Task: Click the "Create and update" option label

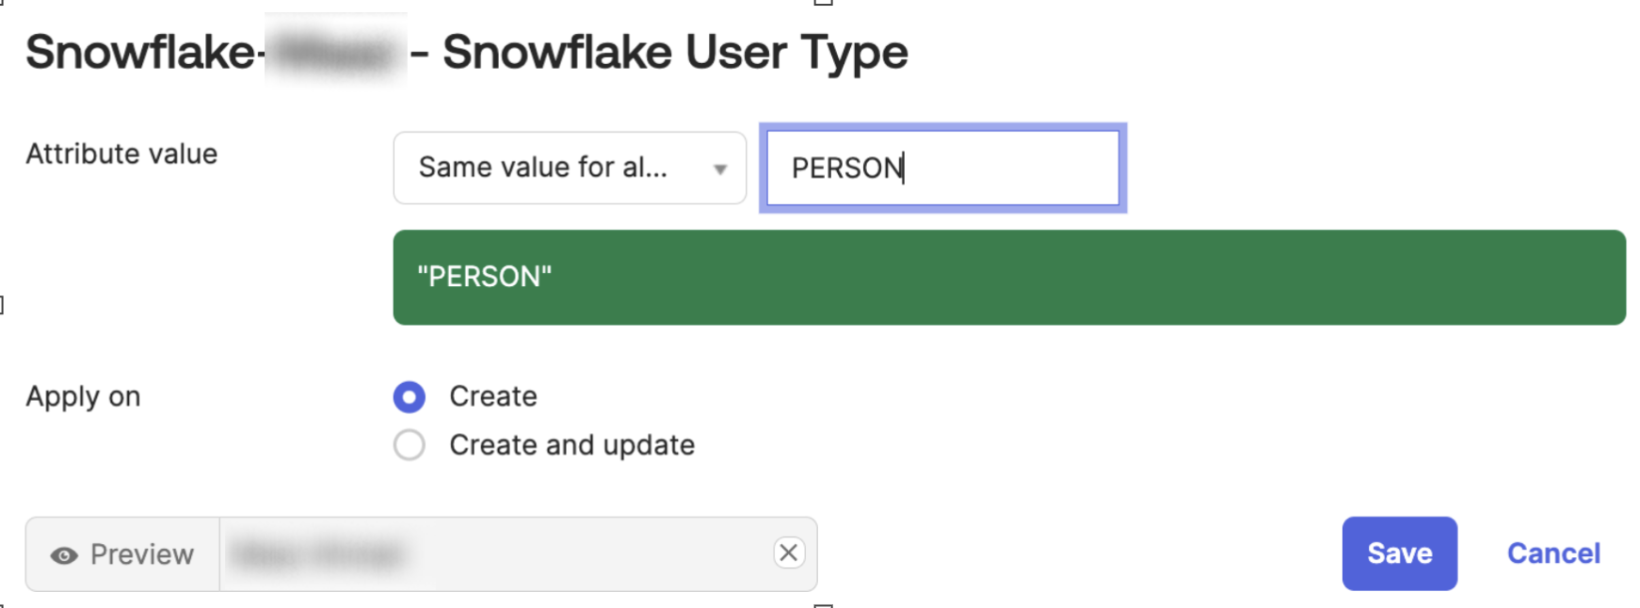Action: [x=571, y=445]
